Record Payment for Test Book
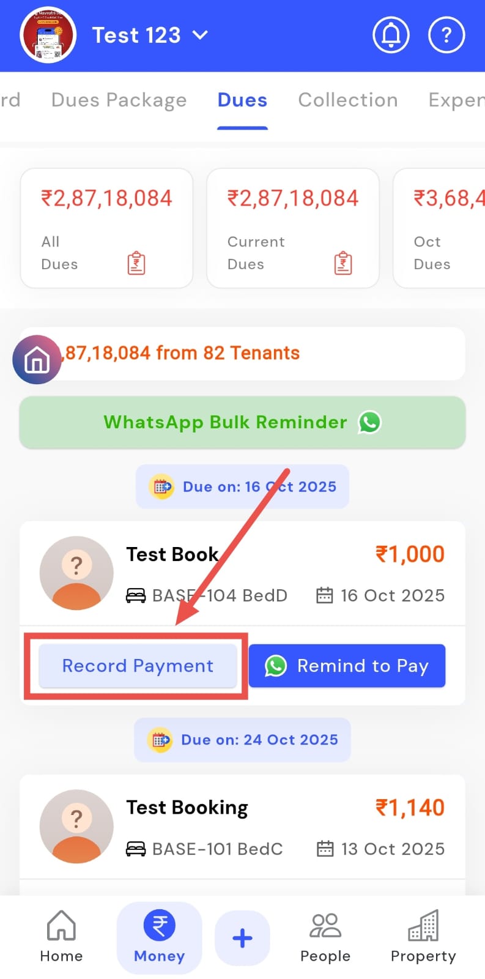Image resolution: width=485 pixels, height=979 pixels. (x=138, y=666)
